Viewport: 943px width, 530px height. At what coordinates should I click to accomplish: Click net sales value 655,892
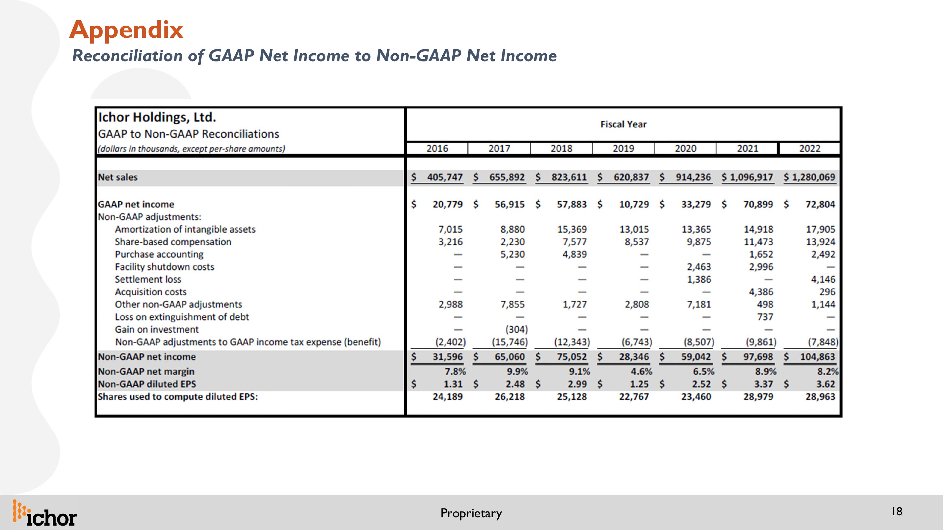point(507,177)
